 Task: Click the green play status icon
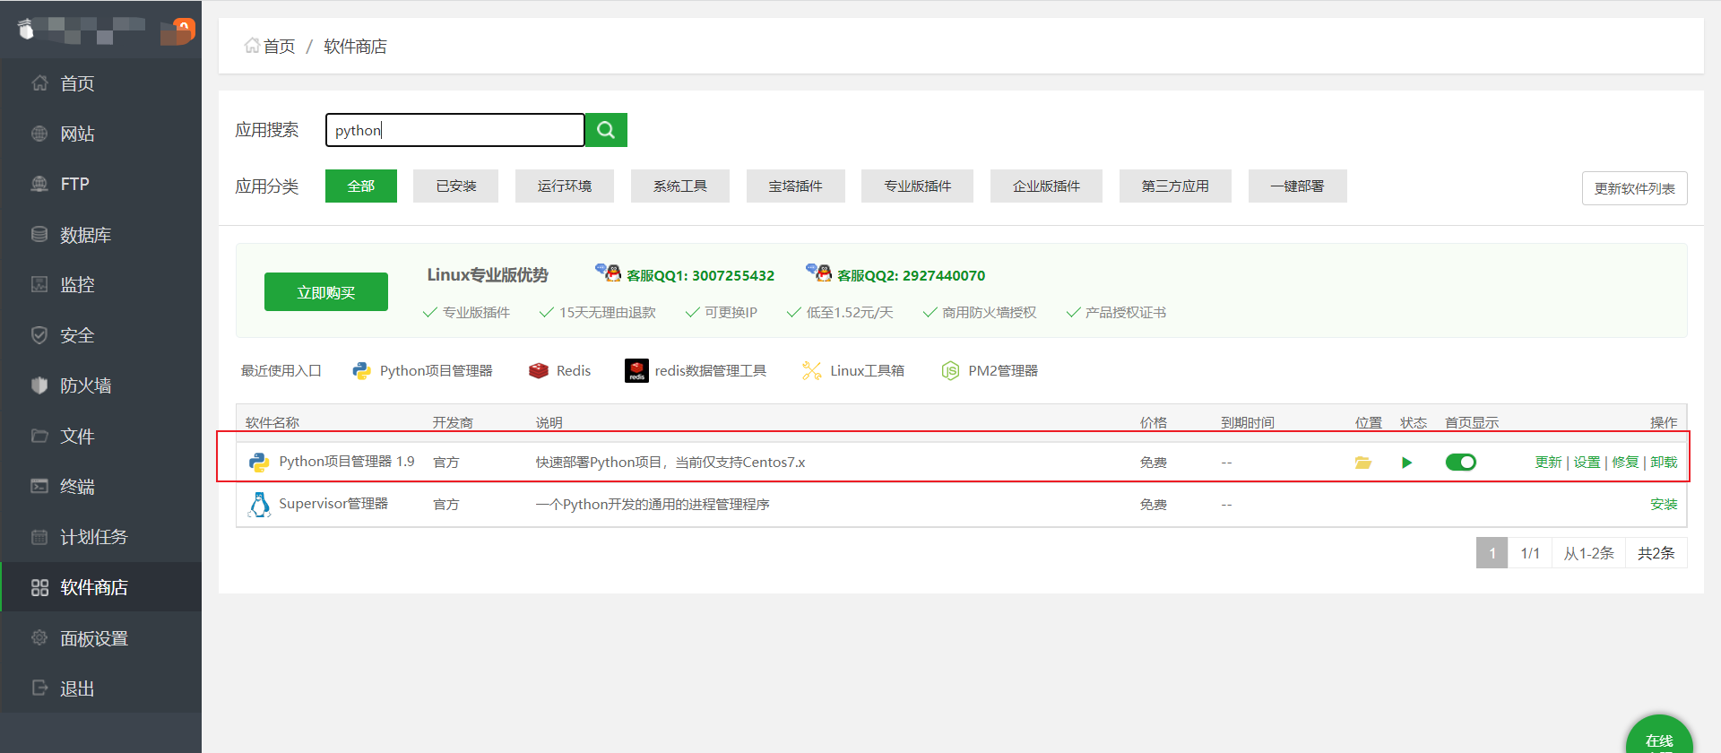coord(1406,463)
